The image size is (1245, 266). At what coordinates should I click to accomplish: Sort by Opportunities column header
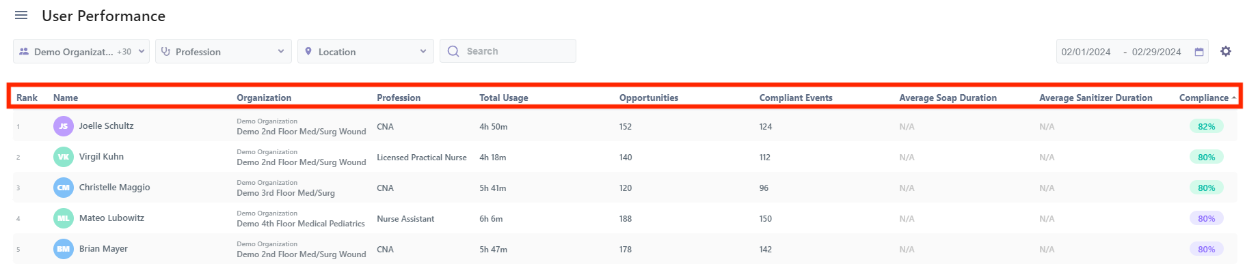649,98
